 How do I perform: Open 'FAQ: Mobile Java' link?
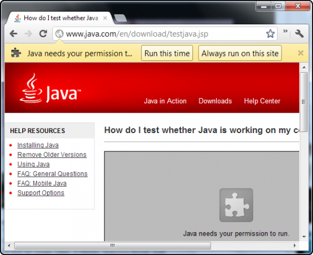pyautogui.click(x=42, y=183)
